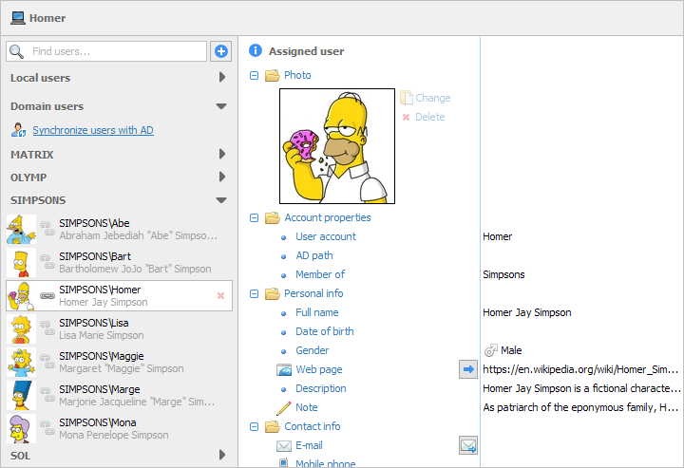Collapse the Contact info group
This screenshot has width=684, height=468.
coord(255,426)
